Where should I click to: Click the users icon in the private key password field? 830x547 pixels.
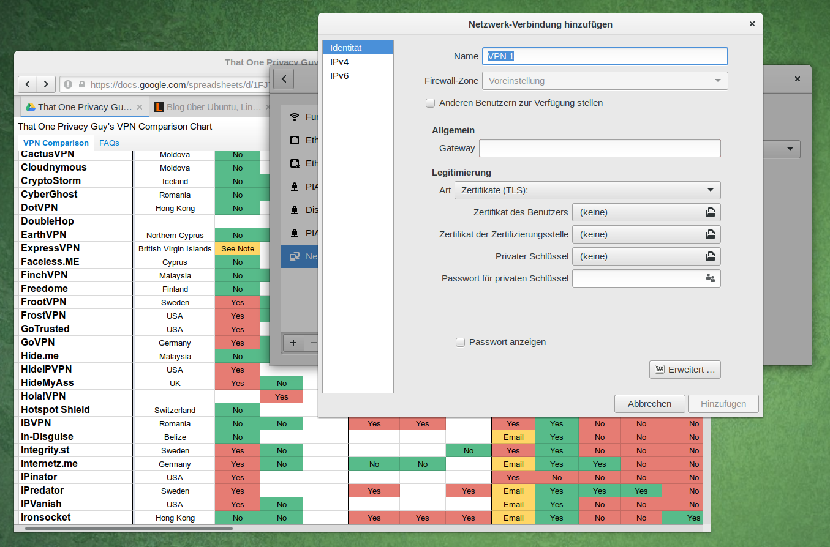[x=710, y=278]
